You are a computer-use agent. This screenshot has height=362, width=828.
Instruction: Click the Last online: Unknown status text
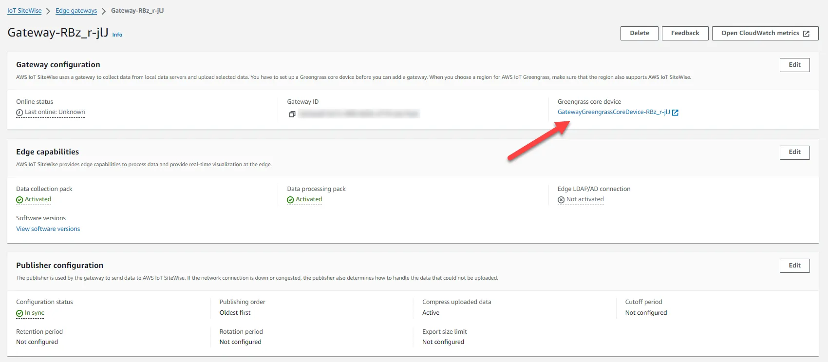(55, 112)
